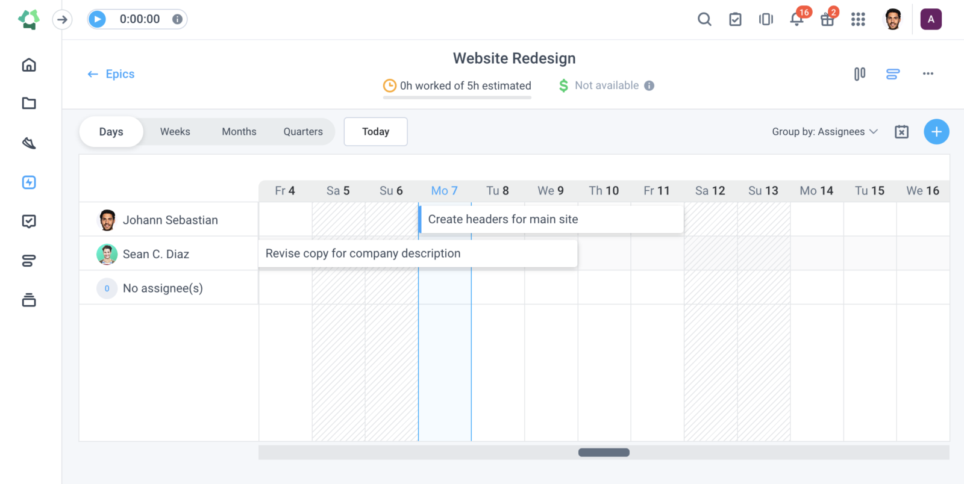This screenshot has height=484, width=964.
Task: Open the search icon in top bar
Action: coord(704,19)
